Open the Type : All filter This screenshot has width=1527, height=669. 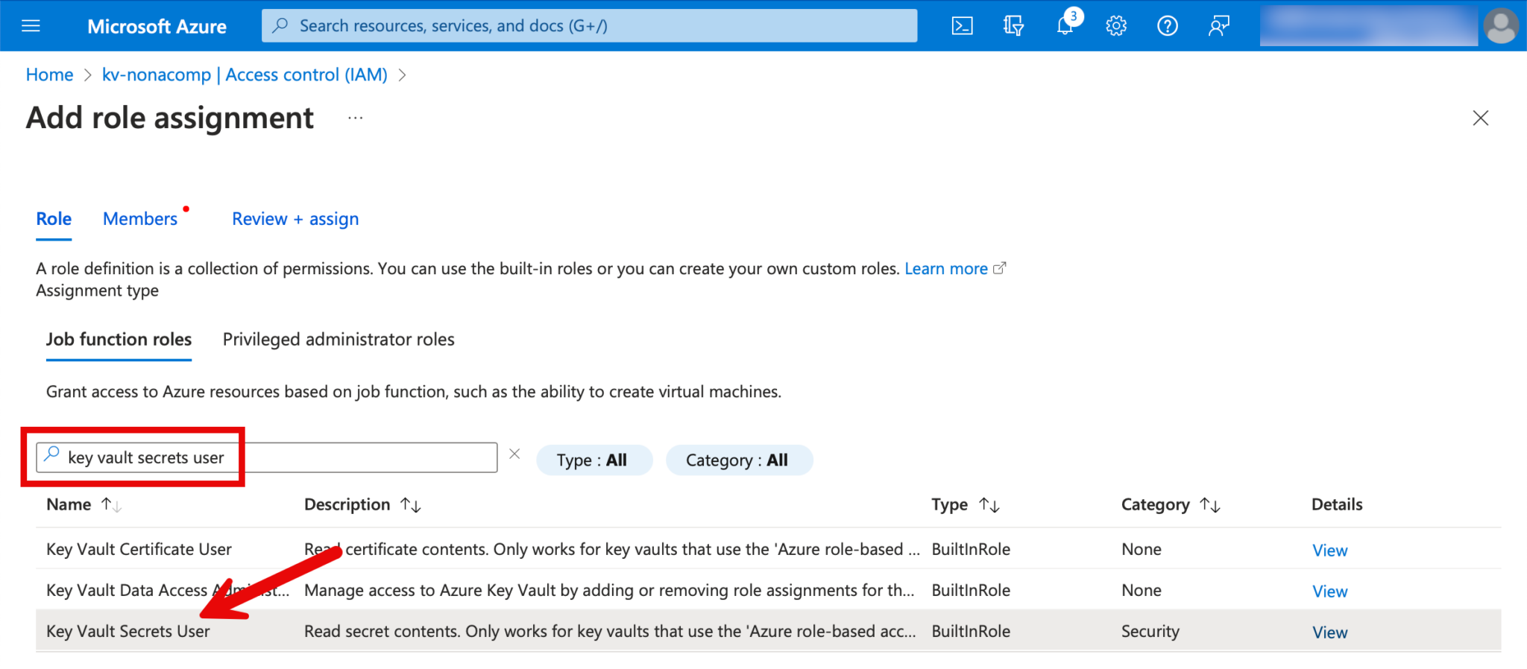[x=594, y=460]
